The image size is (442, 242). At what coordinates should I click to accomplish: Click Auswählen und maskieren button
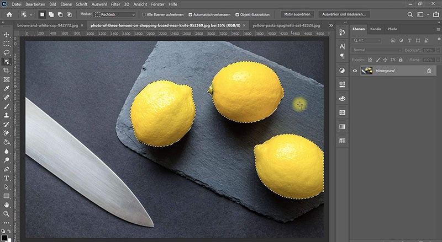tap(344, 14)
